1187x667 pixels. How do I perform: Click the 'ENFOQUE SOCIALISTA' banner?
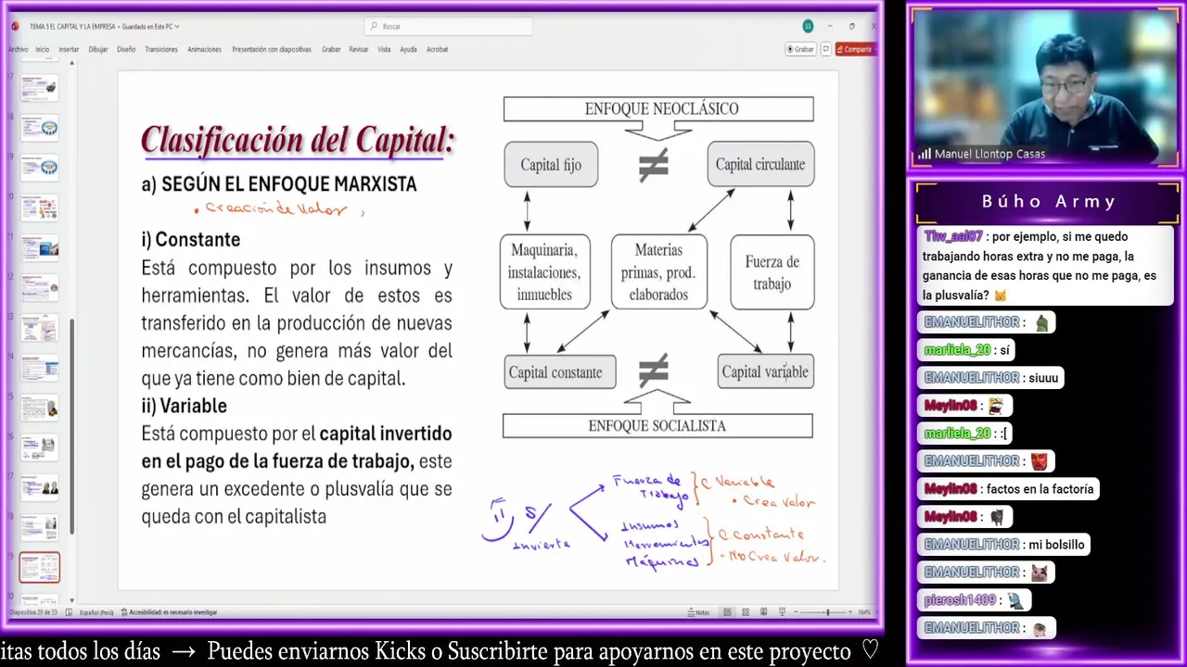657,426
